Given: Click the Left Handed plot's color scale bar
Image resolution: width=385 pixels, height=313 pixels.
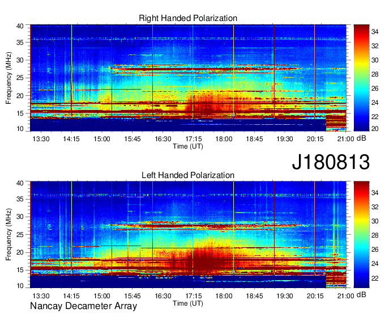Looking at the screenshot, I should [x=361, y=235].
